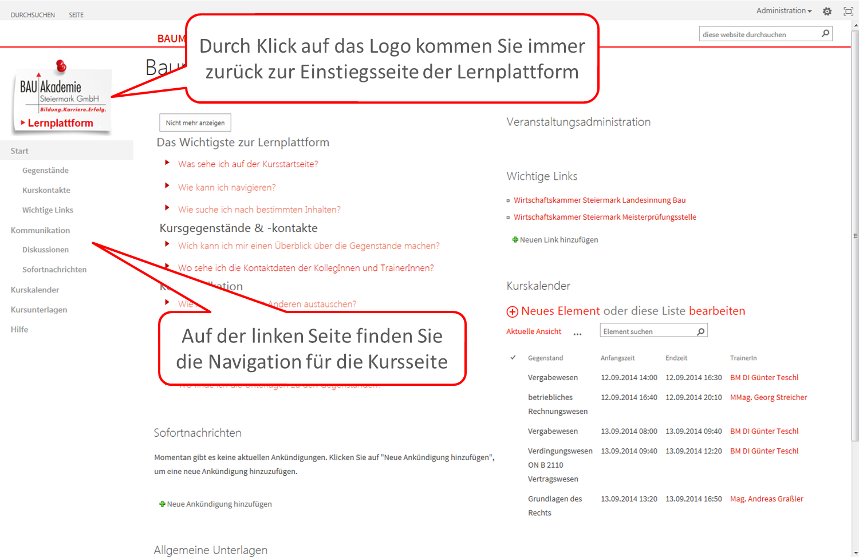
Task: Click the site search magnifier icon
Action: (x=825, y=34)
